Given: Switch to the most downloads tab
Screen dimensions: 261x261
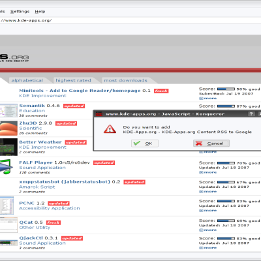Looking at the screenshot, I should tap(125, 80).
